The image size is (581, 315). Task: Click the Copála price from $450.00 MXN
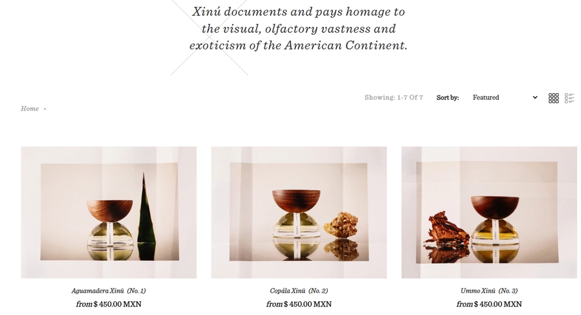(299, 304)
